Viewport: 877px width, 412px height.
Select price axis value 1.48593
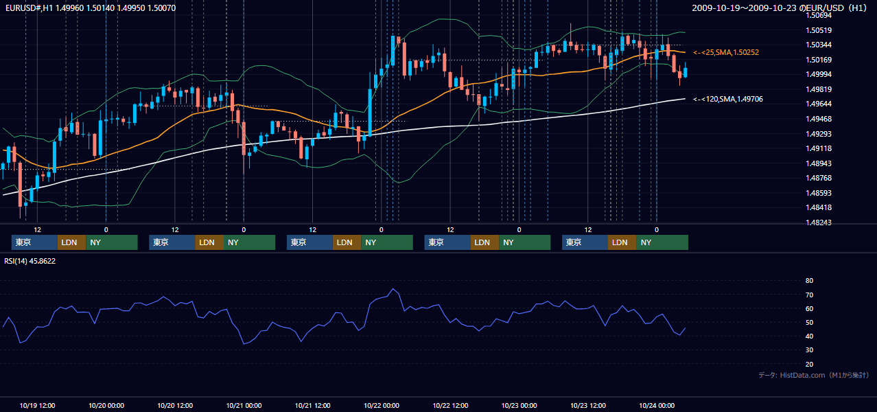819,193
